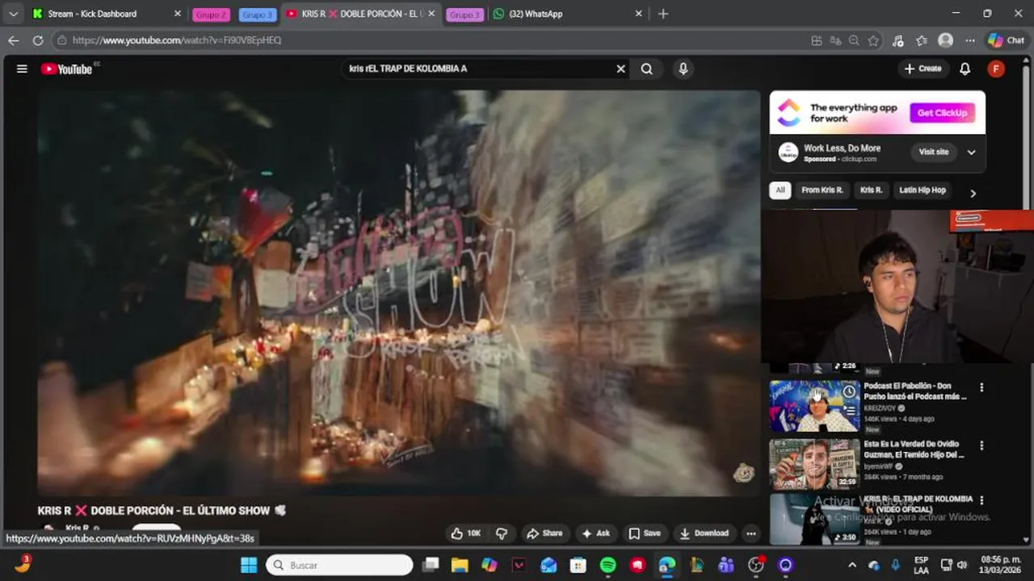Like the video showing 10K likes
Screen dimensions: 1034x581
pos(465,533)
